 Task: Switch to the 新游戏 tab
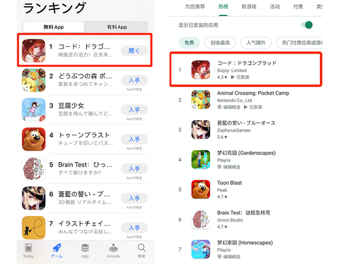click(249, 7)
